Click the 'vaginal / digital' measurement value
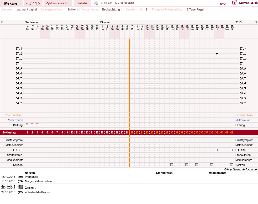Screen dimensions: 258x204 [27, 9]
